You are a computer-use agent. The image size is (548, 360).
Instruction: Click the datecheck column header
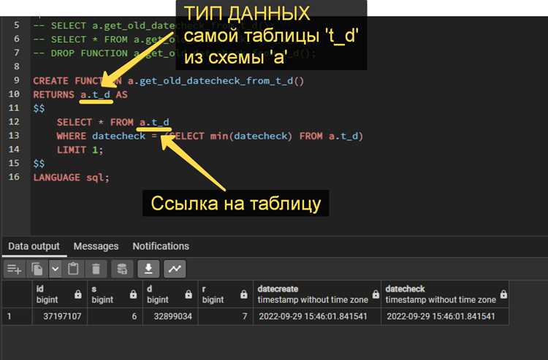pos(445,294)
